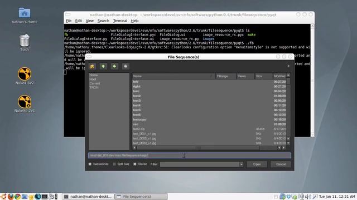The image size is (357, 200).
Task: Launch Chrome from the bottom panel
Action: [x=17, y=196]
